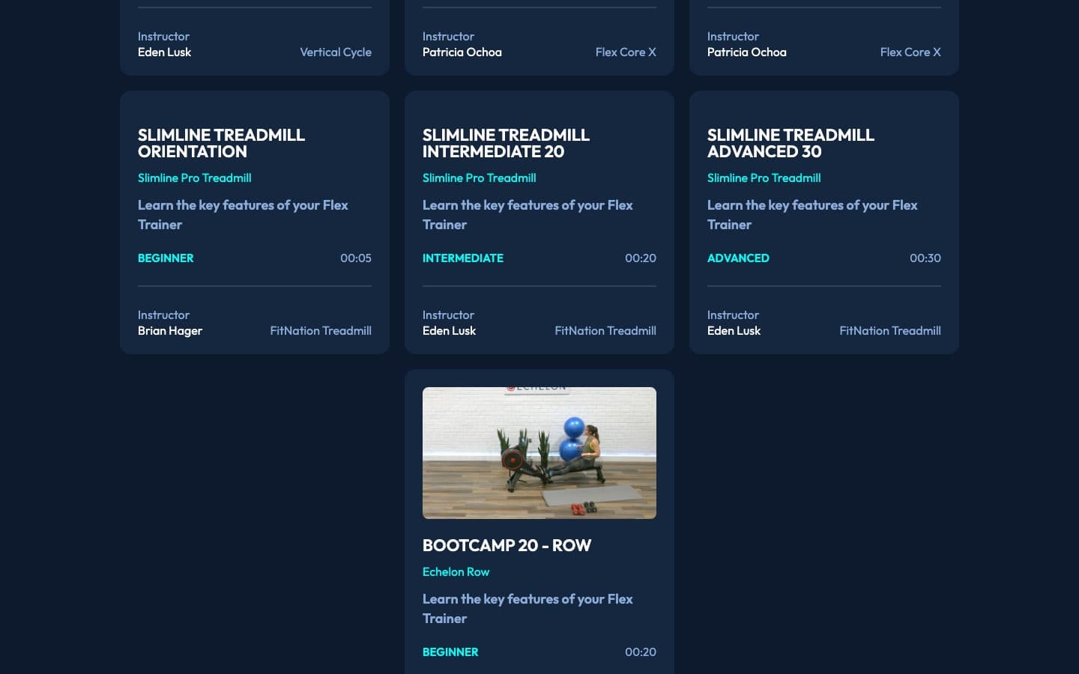Image resolution: width=1079 pixels, height=674 pixels.
Task: Click the Vertical Cycle category label
Action: point(336,52)
